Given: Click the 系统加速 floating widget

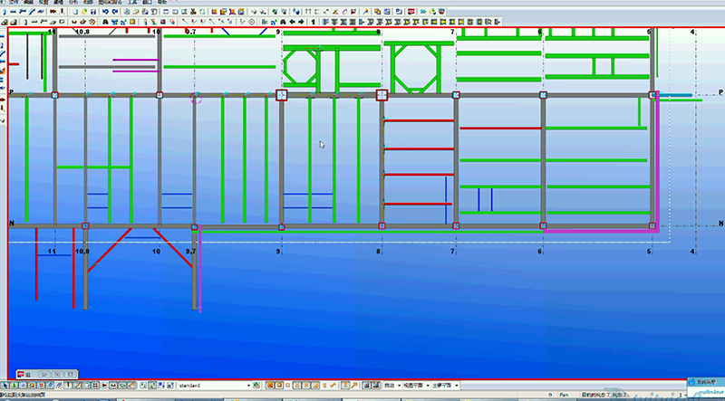Looking at the screenshot, I should [702, 382].
